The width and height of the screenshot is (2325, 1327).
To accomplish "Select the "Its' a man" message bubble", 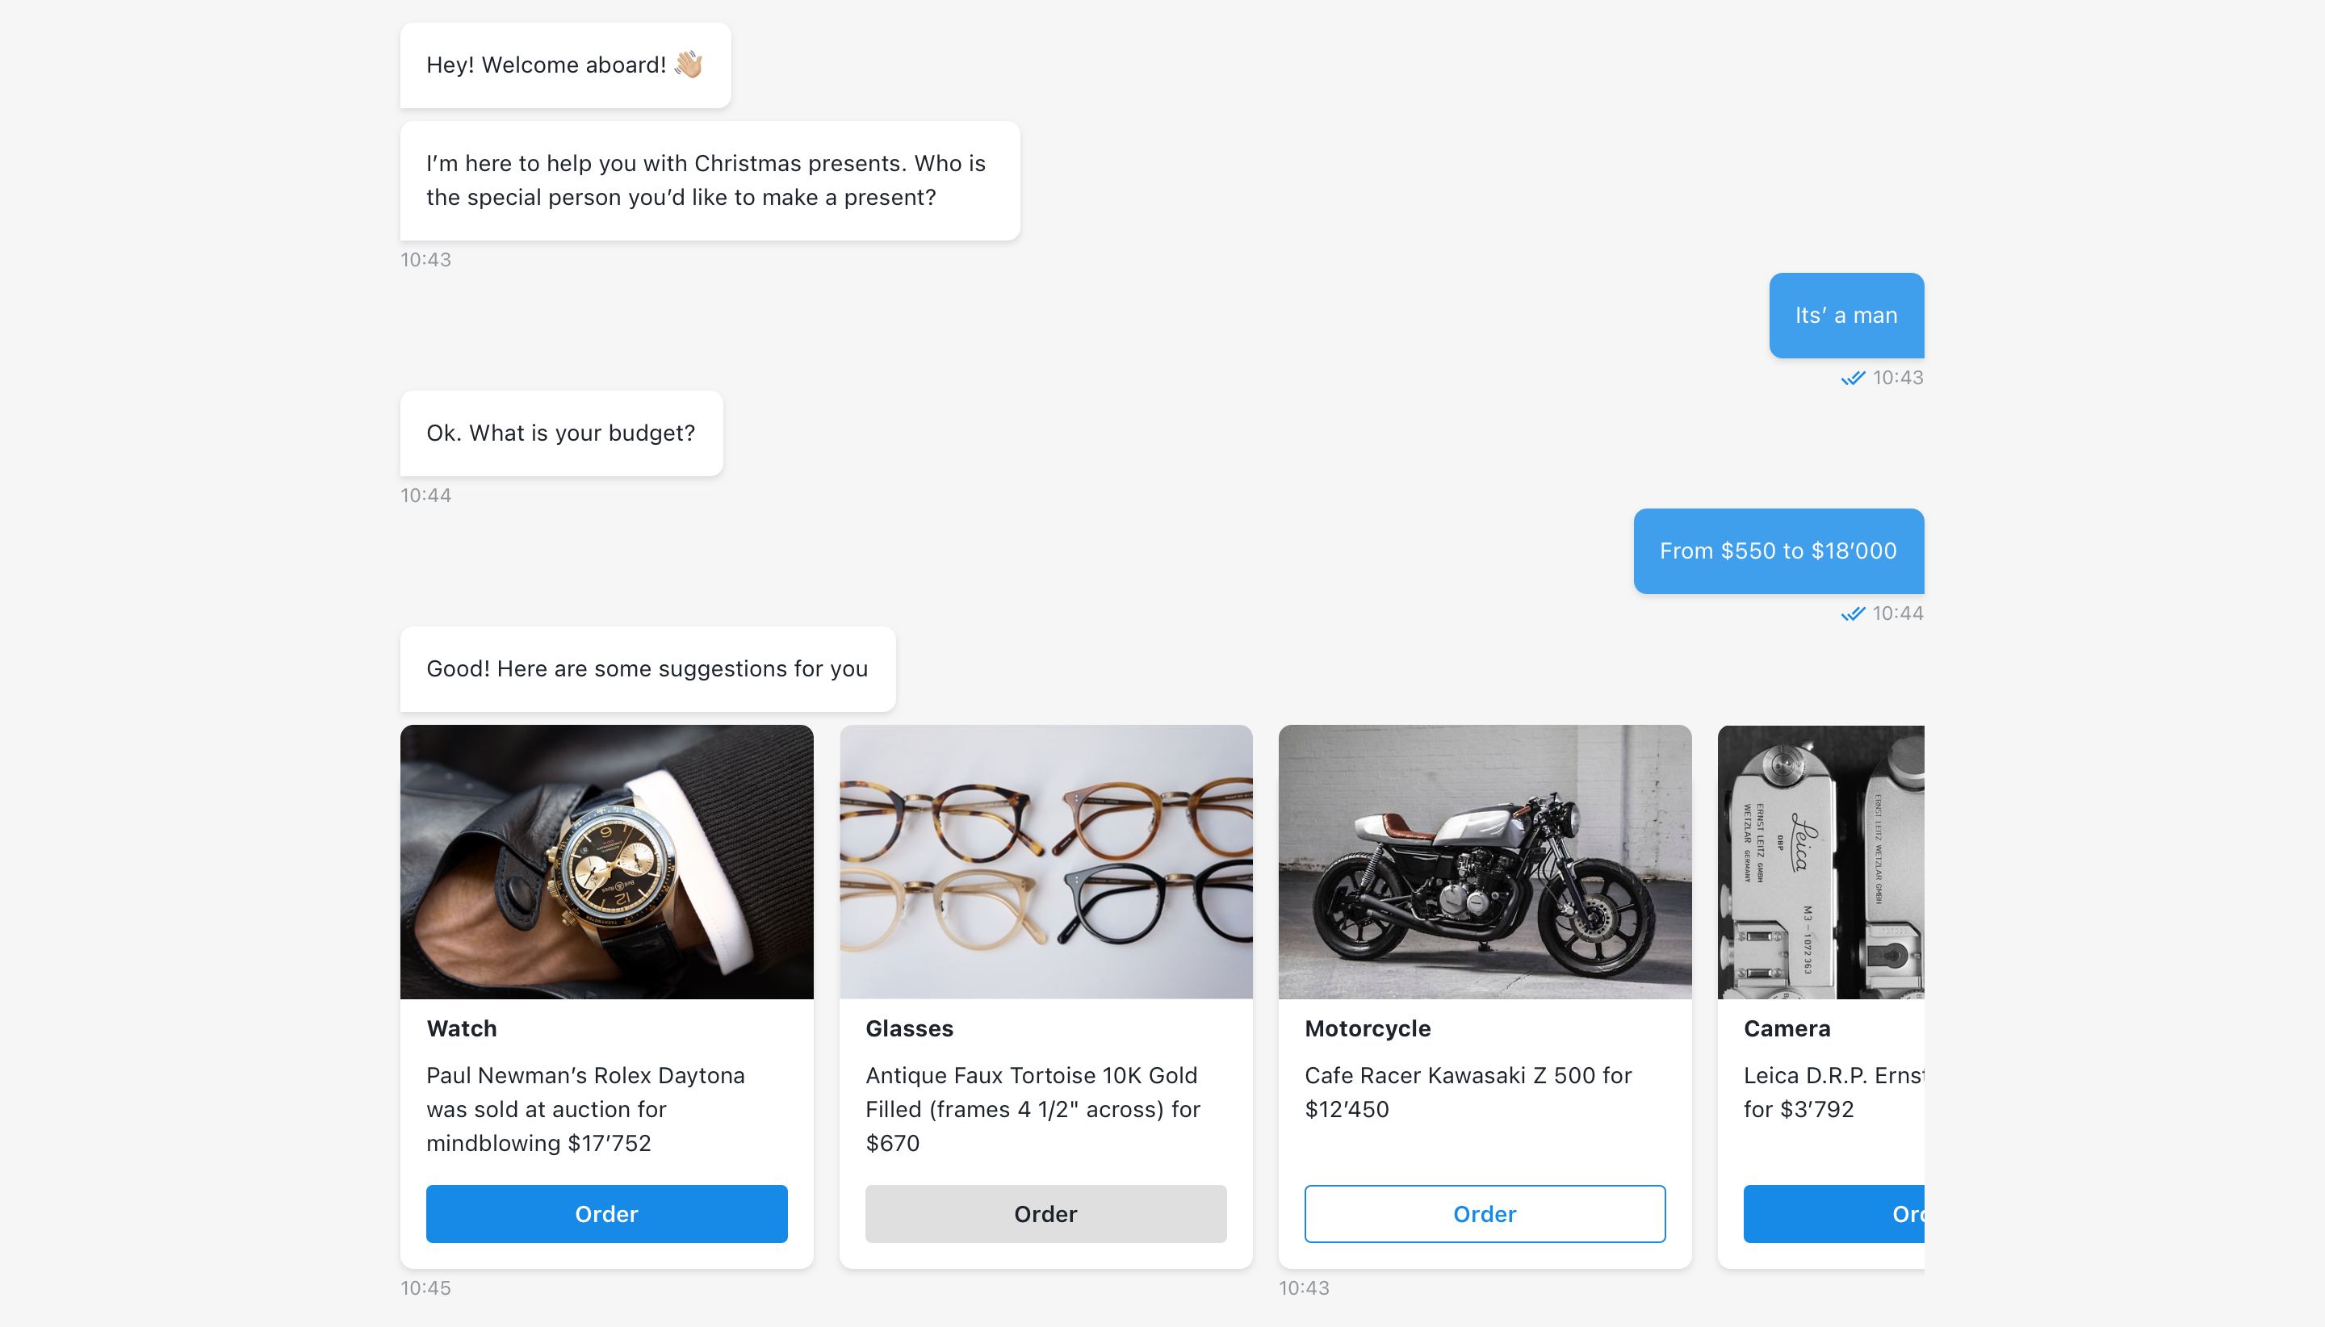I will [1846, 316].
